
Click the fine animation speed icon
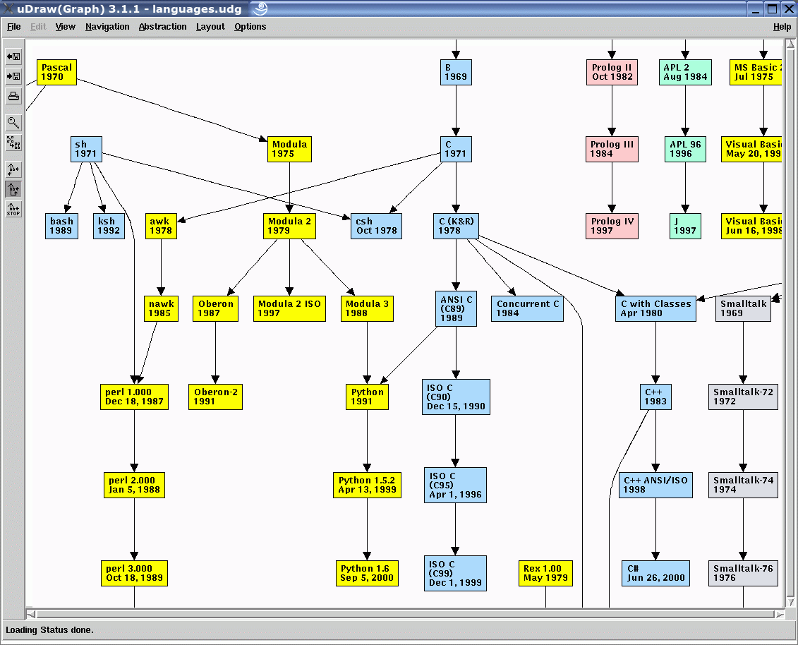[x=13, y=169]
